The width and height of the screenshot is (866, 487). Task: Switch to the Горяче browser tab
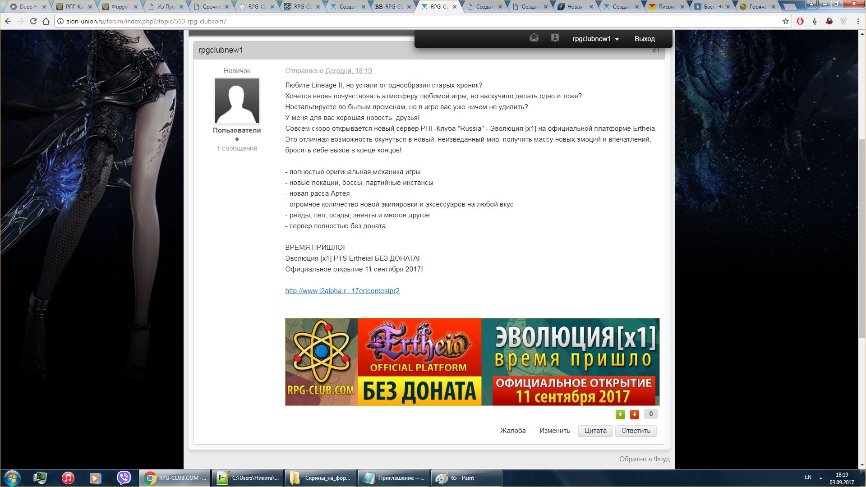click(x=758, y=7)
